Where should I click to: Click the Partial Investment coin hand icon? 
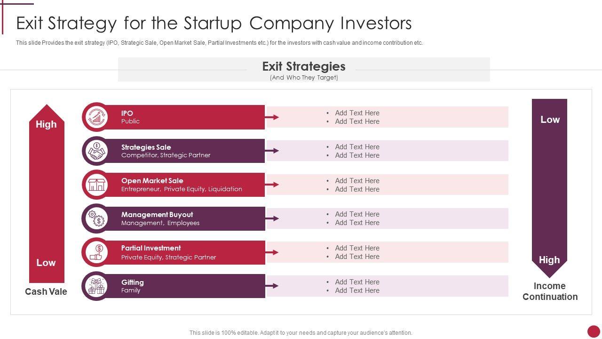(x=96, y=252)
